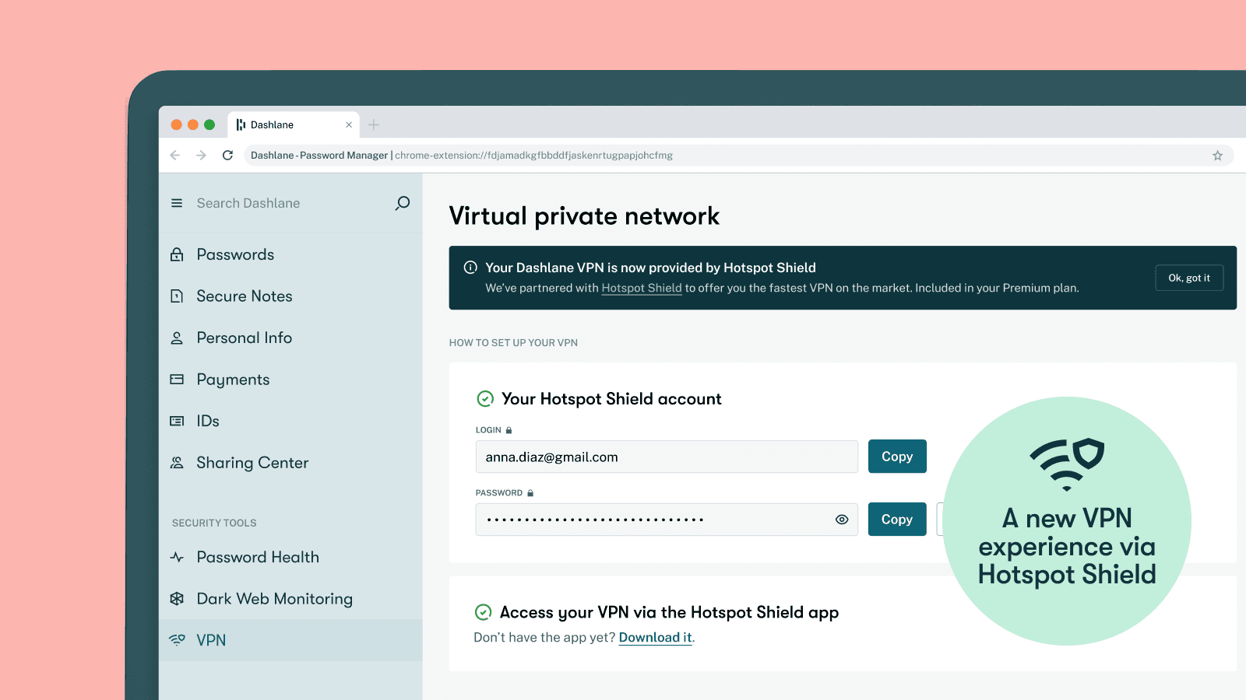
Task: Go to Personal Info section
Action: (x=244, y=338)
